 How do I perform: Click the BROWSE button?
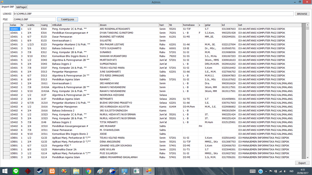point(302,14)
